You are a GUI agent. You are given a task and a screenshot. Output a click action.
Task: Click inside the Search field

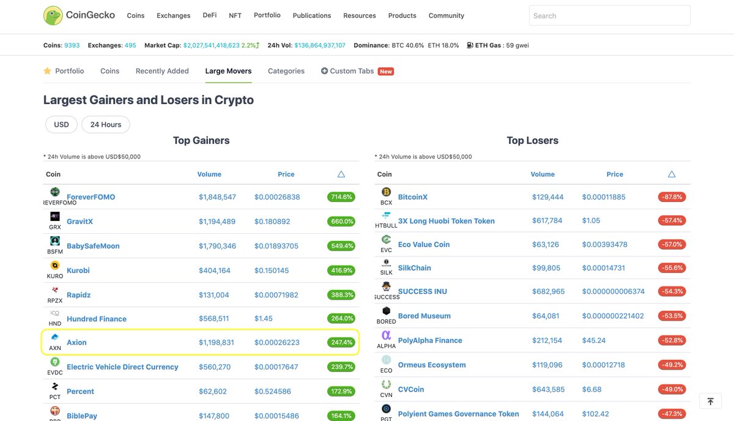[x=609, y=15]
